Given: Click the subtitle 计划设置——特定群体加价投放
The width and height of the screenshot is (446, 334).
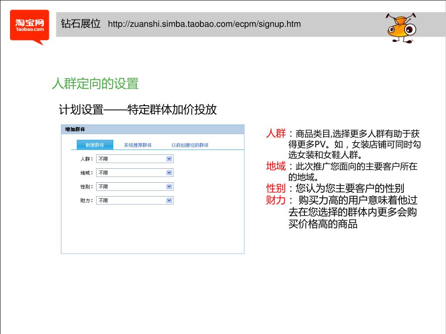Looking at the screenshot, I should tap(138, 109).
